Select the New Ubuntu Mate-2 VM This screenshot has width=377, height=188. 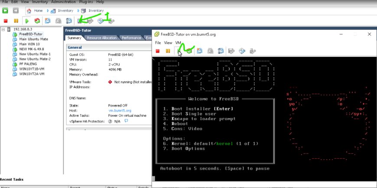tap(35, 59)
